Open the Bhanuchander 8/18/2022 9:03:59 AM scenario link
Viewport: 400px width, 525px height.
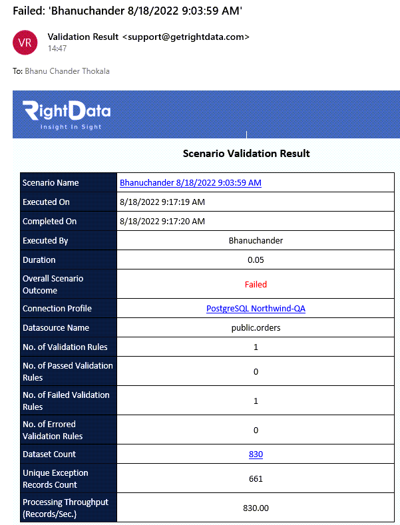pyautogui.click(x=190, y=182)
